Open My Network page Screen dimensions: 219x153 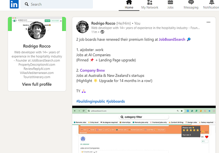click(150, 5)
